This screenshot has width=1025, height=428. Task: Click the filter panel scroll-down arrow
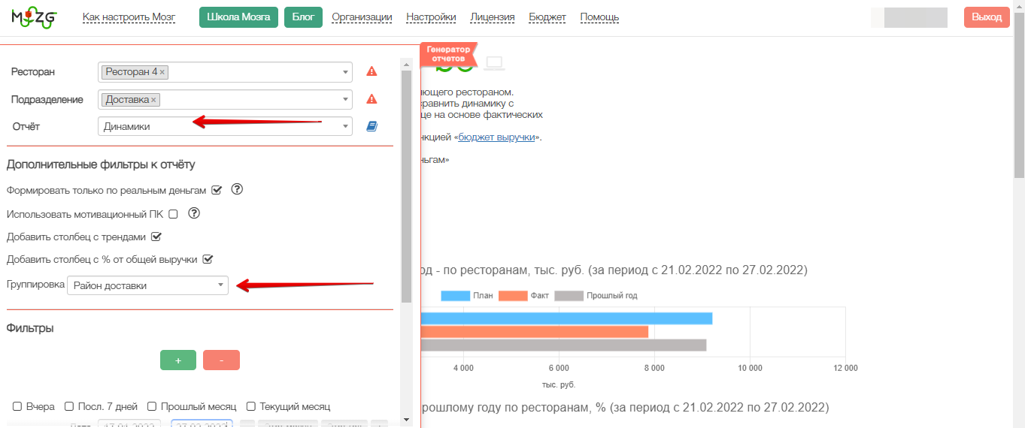(406, 420)
